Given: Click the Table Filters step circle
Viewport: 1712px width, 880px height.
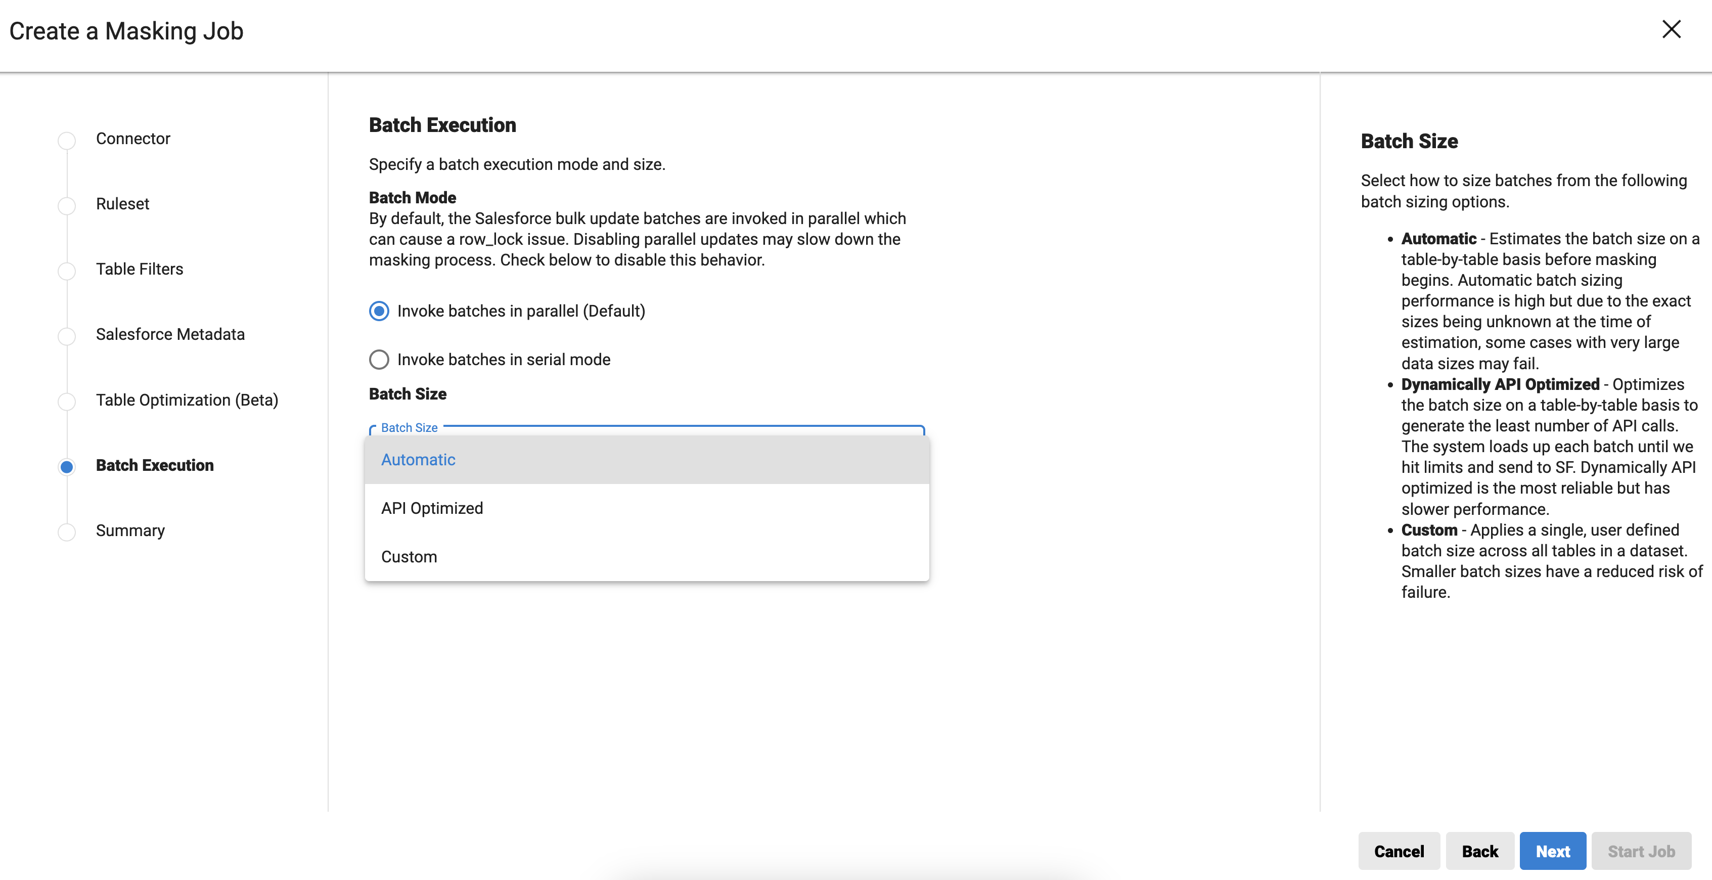Looking at the screenshot, I should [x=66, y=271].
